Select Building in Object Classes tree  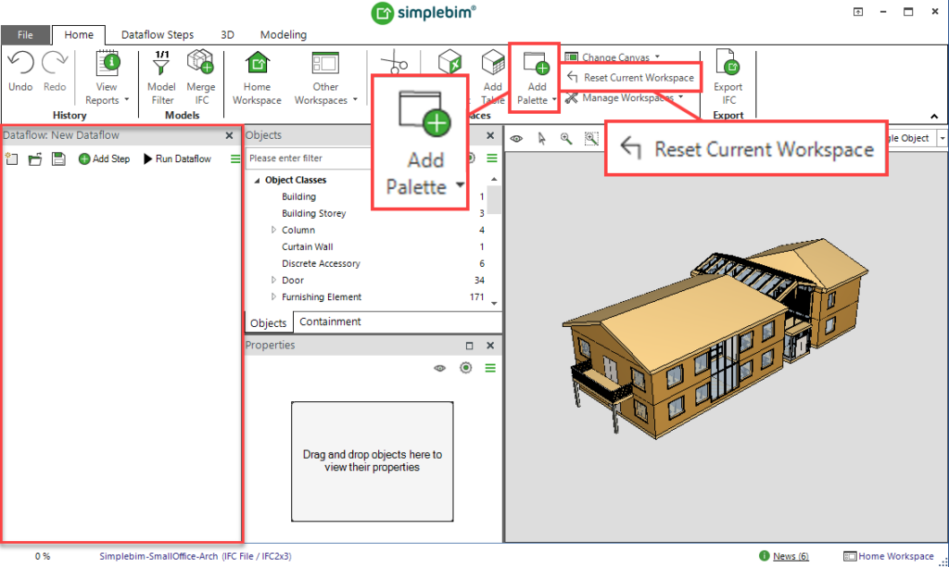point(298,196)
